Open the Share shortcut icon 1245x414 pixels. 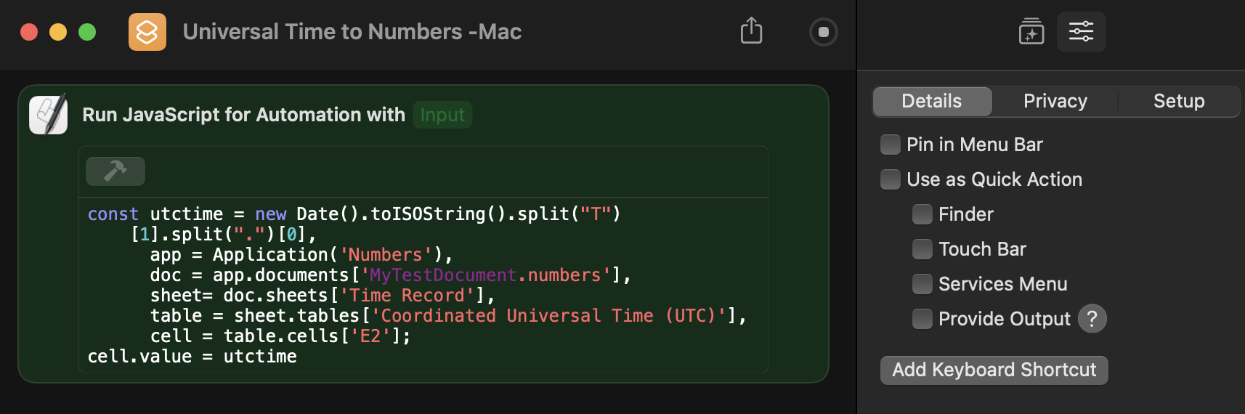[x=751, y=31]
